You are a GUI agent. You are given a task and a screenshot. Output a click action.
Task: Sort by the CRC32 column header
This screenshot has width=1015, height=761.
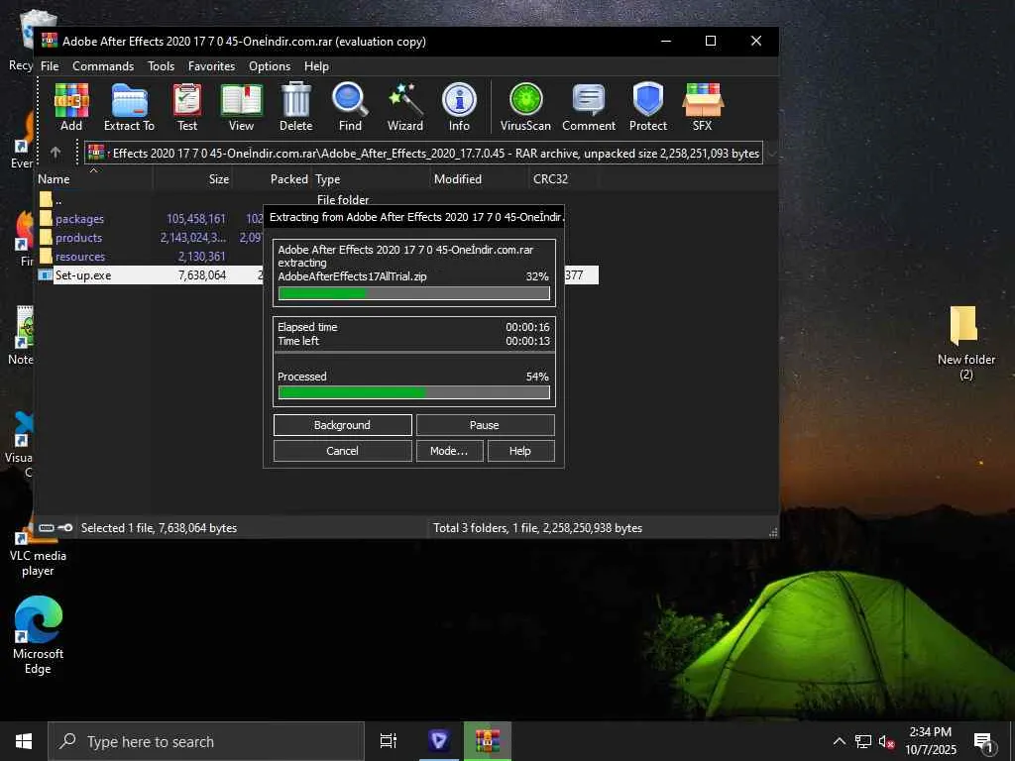click(563, 179)
